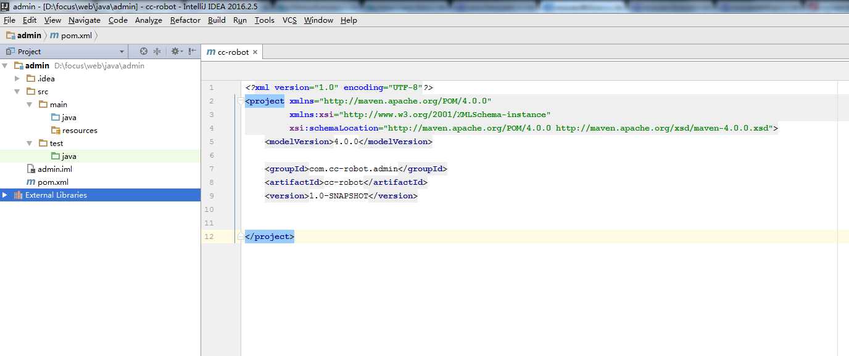Click green java test folder icon under test
This screenshot has height=356, width=849.
[56, 156]
